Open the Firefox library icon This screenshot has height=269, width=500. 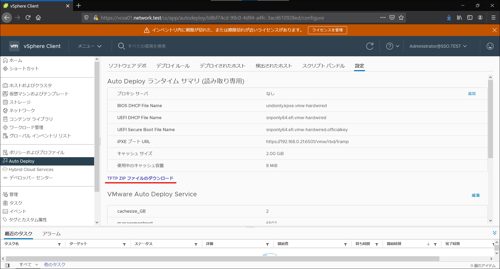click(459, 18)
